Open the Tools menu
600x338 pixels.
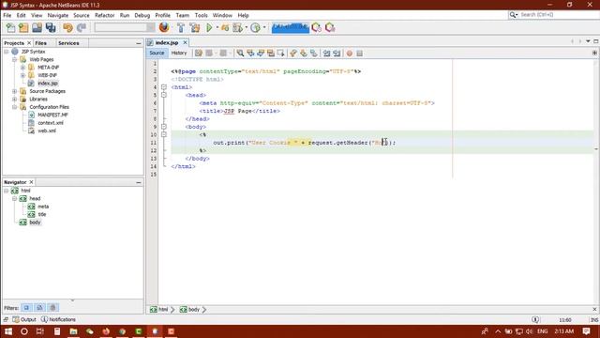point(201,15)
